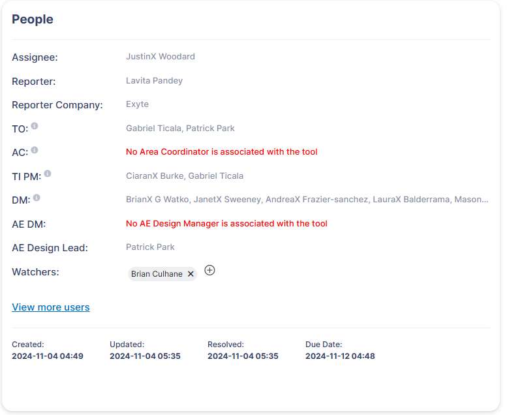Screen dimensions: 507x415
Task: Add a new watcher with plus icon
Action: click(209, 270)
